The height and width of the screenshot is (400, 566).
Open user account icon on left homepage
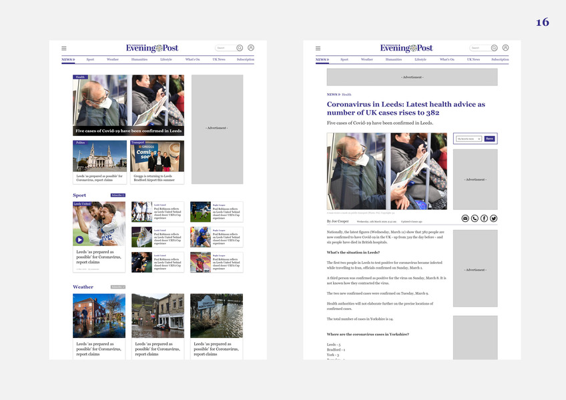click(251, 47)
